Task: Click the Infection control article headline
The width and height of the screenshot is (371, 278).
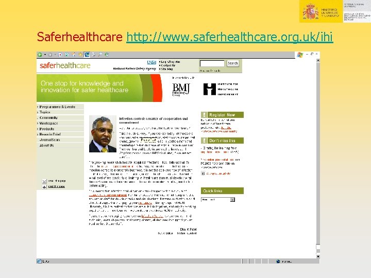Action: (154, 120)
